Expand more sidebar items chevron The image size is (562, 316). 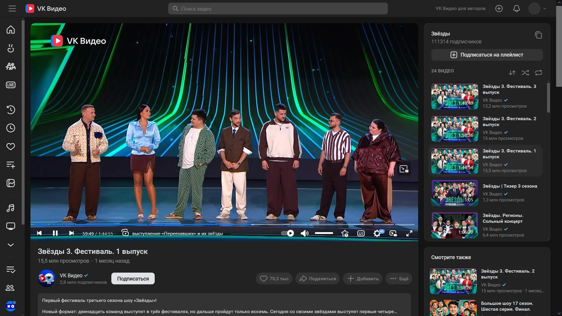(11, 245)
